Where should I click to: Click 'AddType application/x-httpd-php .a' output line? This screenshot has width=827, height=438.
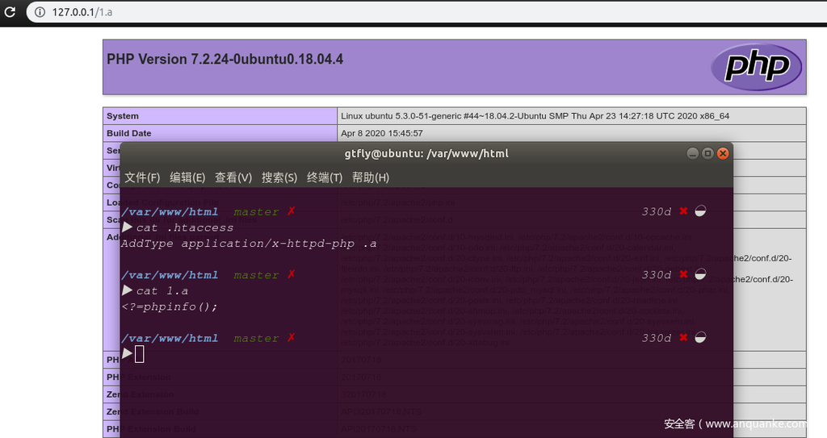click(249, 244)
